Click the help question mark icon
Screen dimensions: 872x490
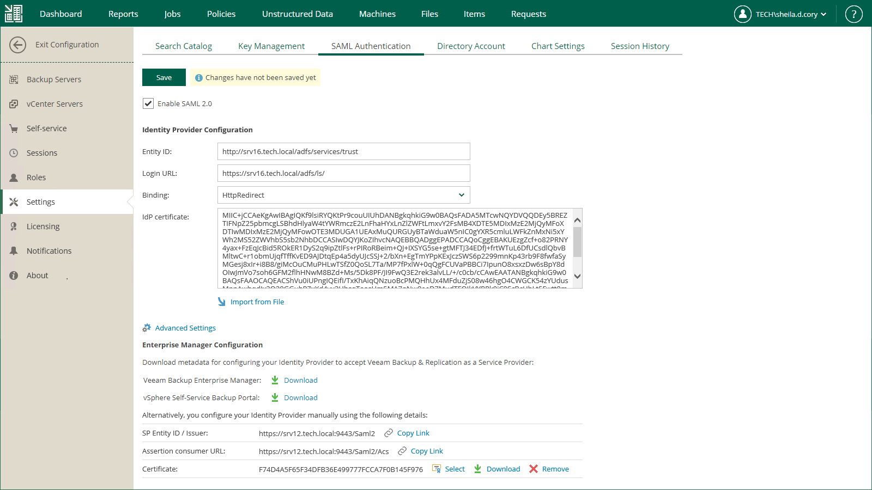pyautogui.click(x=853, y=14)
